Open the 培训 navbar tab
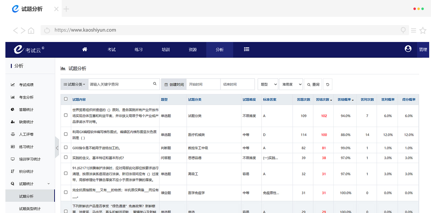Viewport: 431px width, 213px height. [166, 50]
